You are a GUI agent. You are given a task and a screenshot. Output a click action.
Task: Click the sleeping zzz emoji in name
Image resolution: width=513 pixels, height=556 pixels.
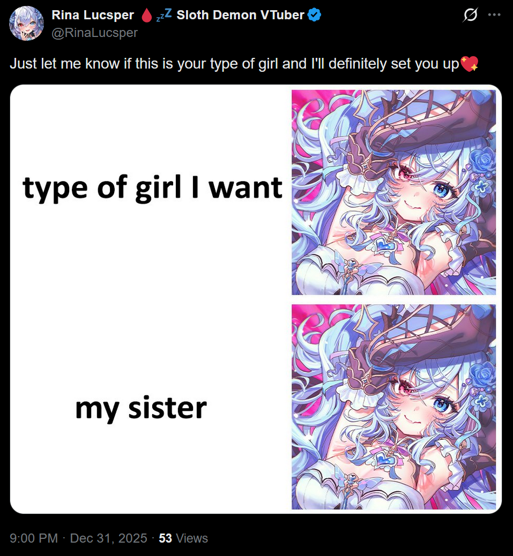[164, 15]
